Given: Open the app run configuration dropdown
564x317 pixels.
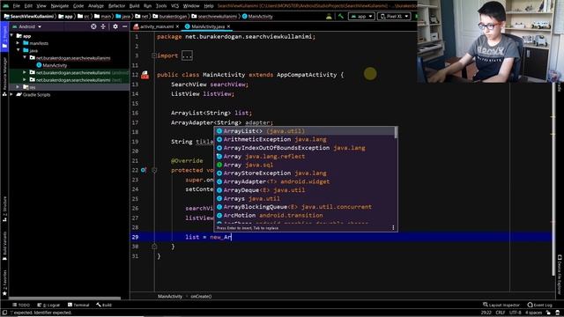Looking at the screenshot, I should pos(361,16).
